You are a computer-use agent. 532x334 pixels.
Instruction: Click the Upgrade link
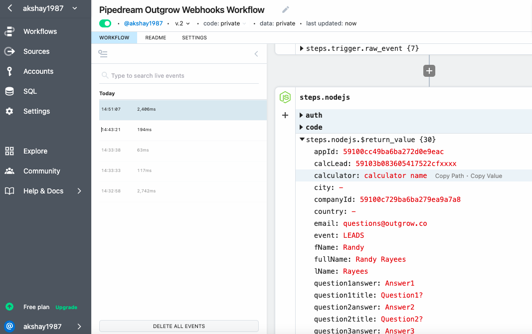(66, 307)
